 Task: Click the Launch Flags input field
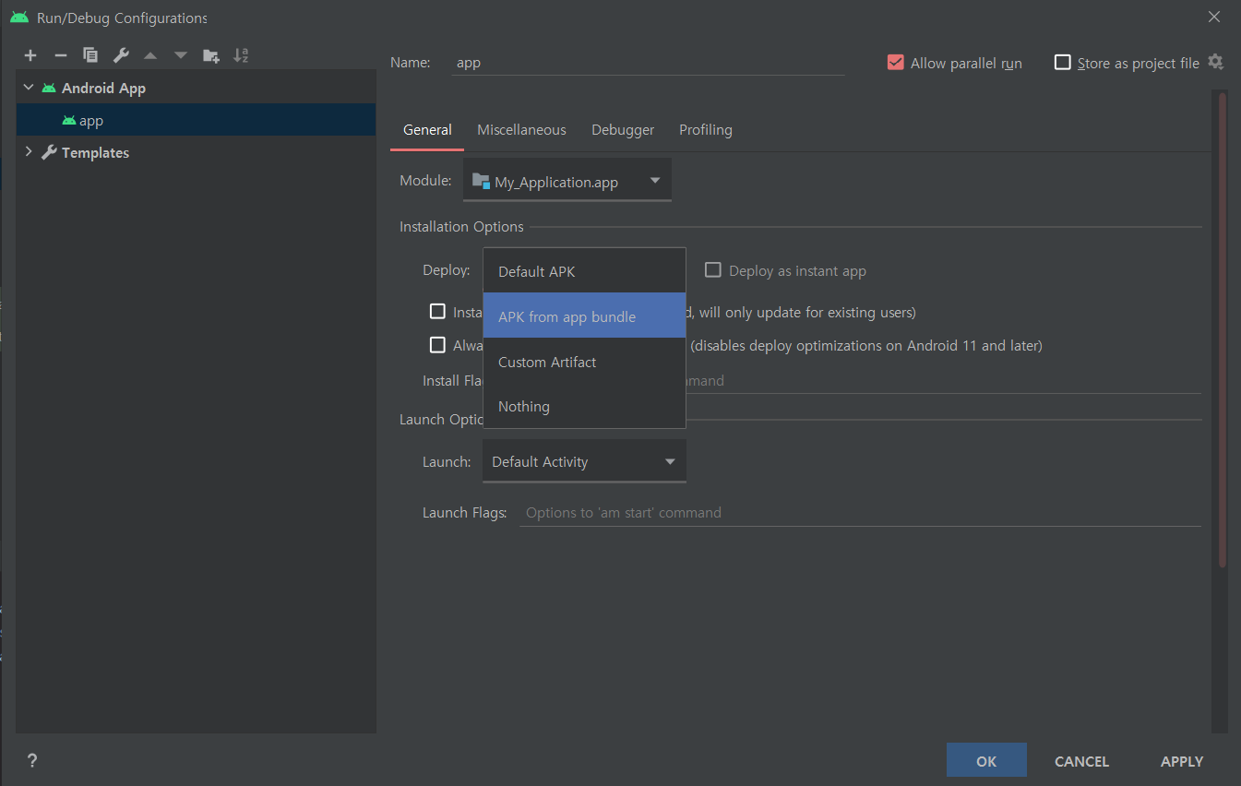click(x=860, y=512)
